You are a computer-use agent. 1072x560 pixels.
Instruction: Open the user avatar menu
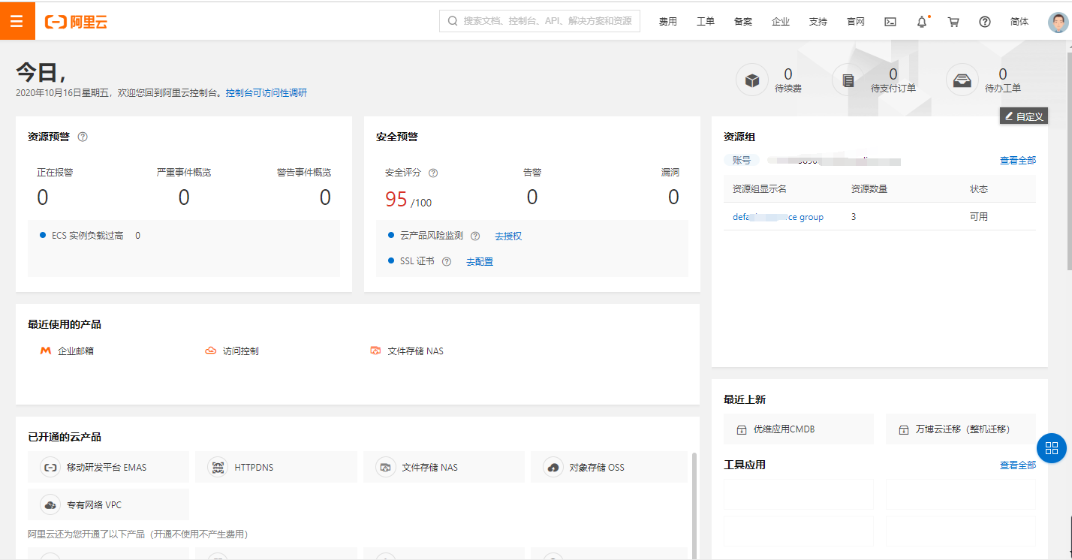1058,22
